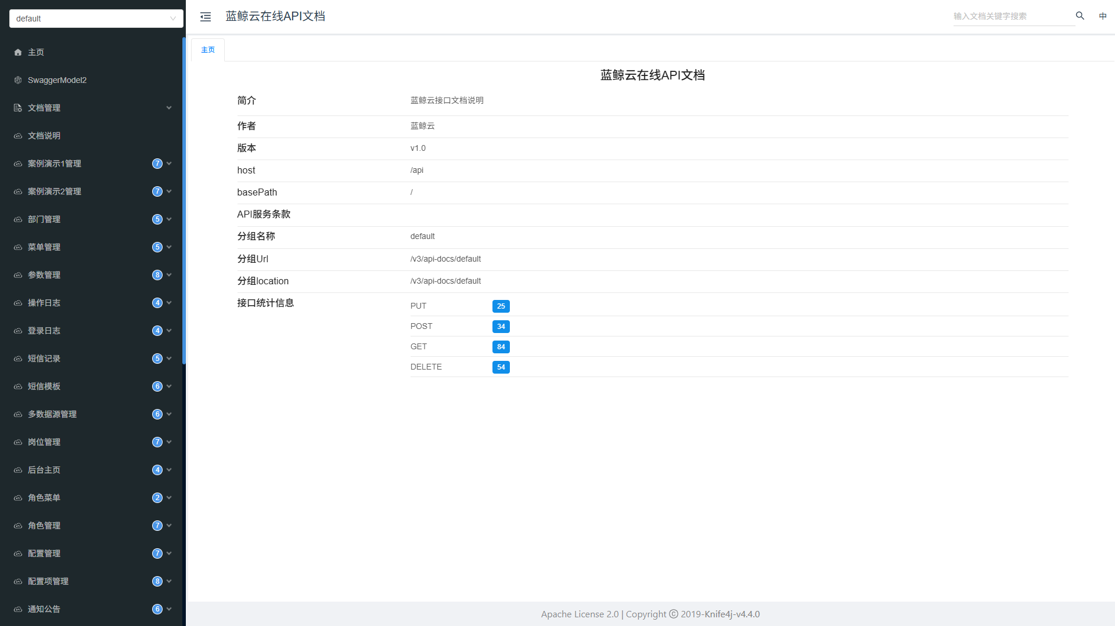This screenshot has width=1115, height=626.
Task: Click the sidebar vertical scrollbar
Action: pos(184,201)
